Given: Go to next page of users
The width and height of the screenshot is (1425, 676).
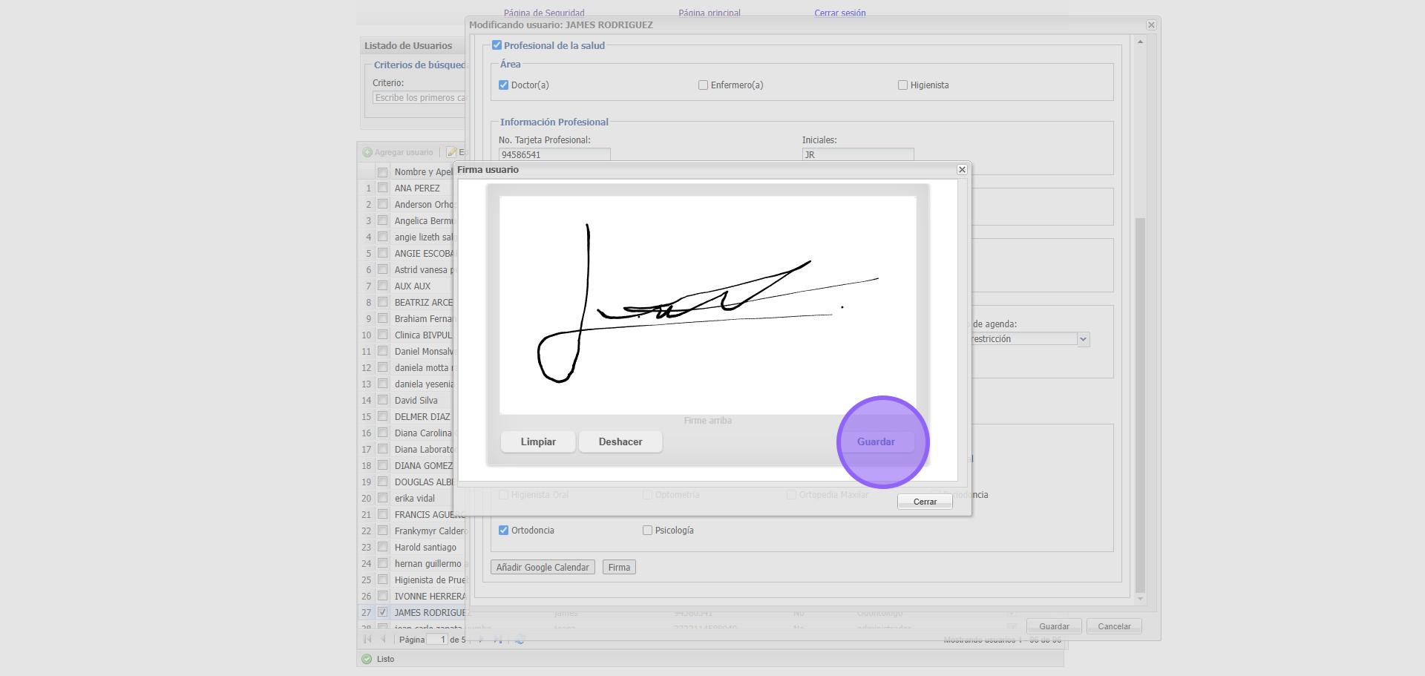Looking at the screenshot, I should pyautogui.click(x=481, y=640).
